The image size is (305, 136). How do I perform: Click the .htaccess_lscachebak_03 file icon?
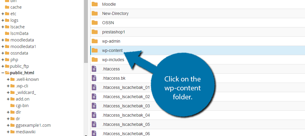tap(94, 106)
